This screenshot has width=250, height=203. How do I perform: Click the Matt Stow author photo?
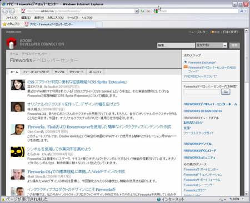[18, 174]
